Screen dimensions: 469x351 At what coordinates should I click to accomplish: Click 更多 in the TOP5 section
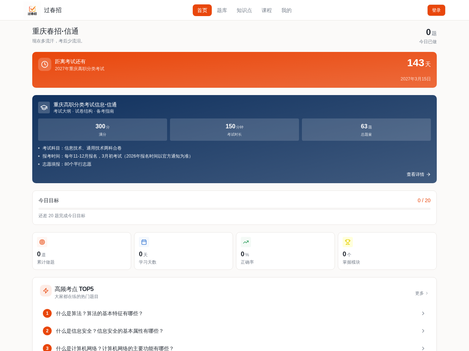pyautogui.click(x=422, y=293)
